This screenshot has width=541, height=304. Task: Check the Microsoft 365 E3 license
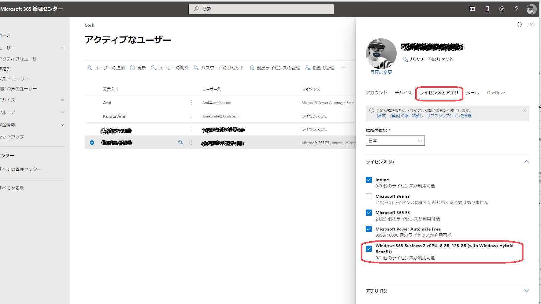pyautogui.click(x=369, y=196)
